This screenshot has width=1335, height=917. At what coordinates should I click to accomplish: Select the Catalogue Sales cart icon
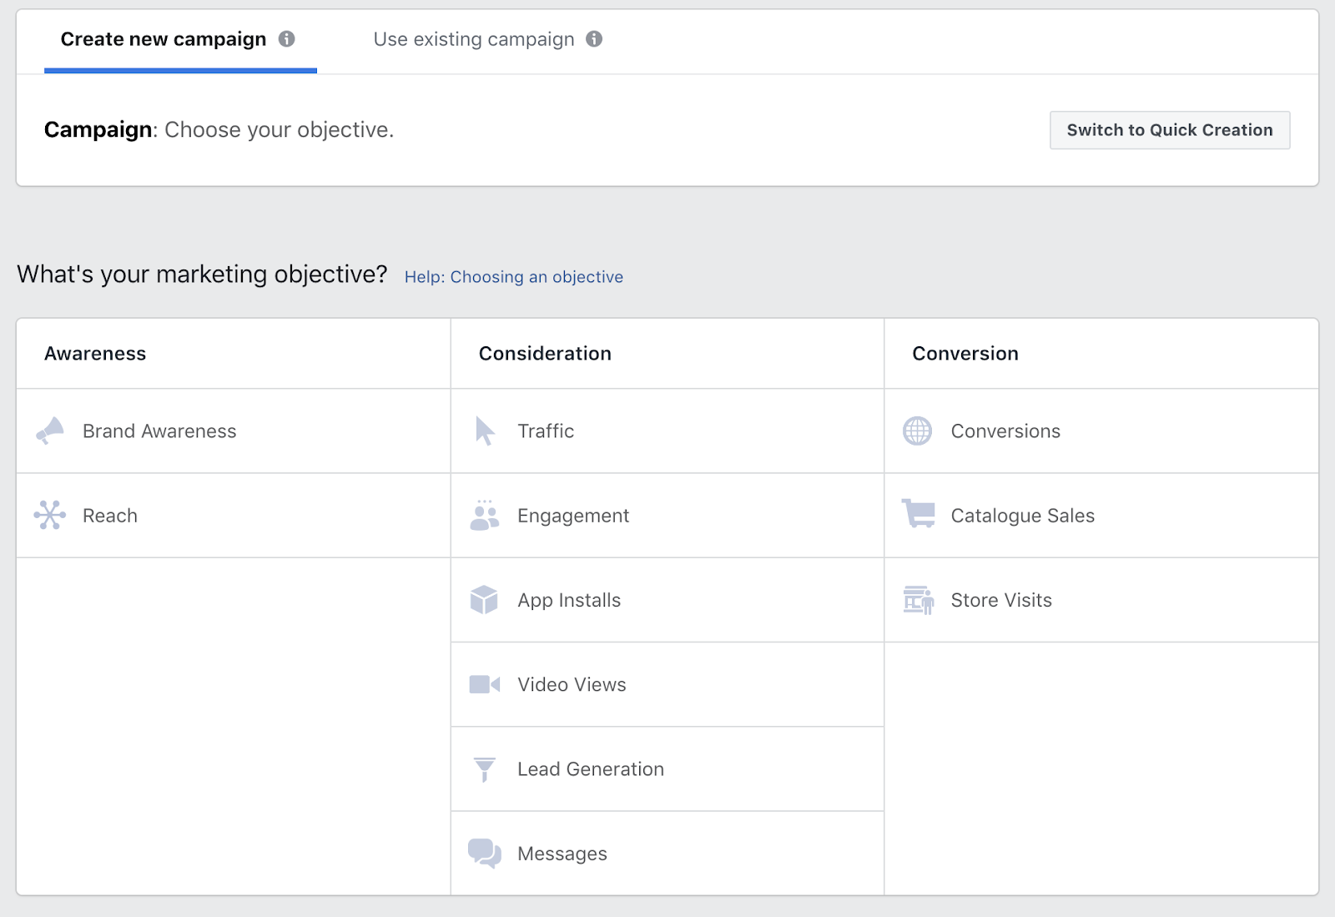point(919,513)
